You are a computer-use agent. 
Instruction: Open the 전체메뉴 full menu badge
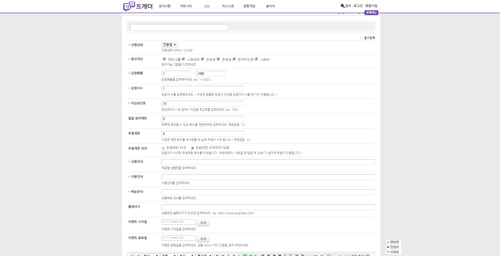371,13
